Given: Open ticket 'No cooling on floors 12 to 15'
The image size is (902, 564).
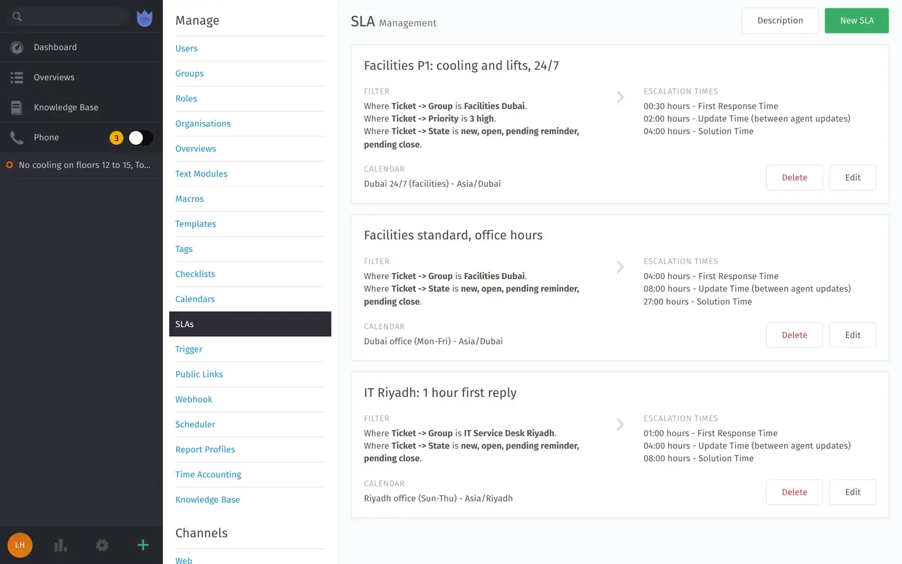Looking at the screenshot, I should pyautogui.click(x=81, y=165).
